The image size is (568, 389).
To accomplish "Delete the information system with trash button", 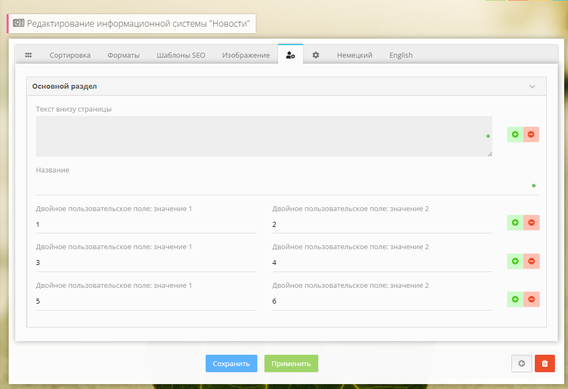I will coord(545,363).
